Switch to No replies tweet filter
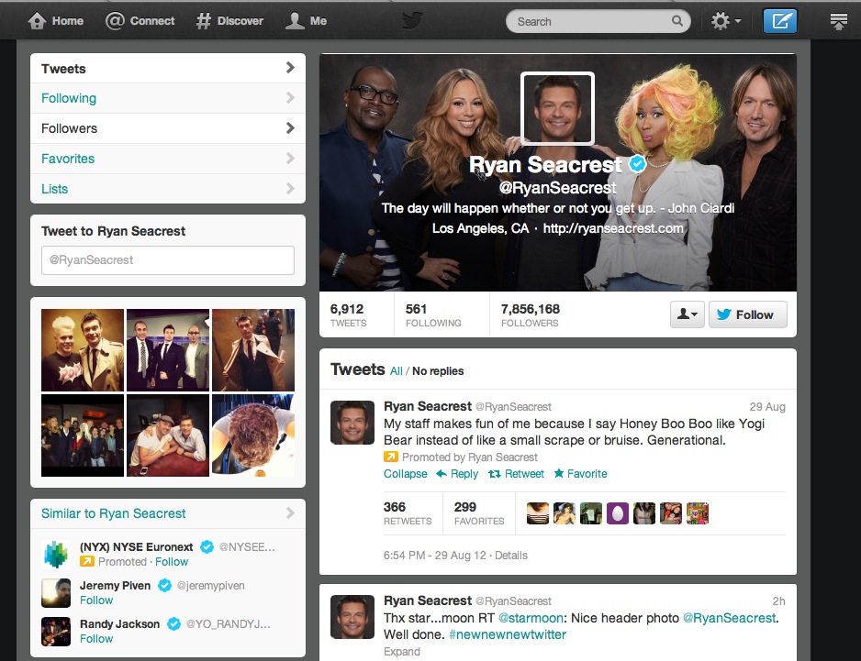The image size is (861, 661). [x=438, y=371]
